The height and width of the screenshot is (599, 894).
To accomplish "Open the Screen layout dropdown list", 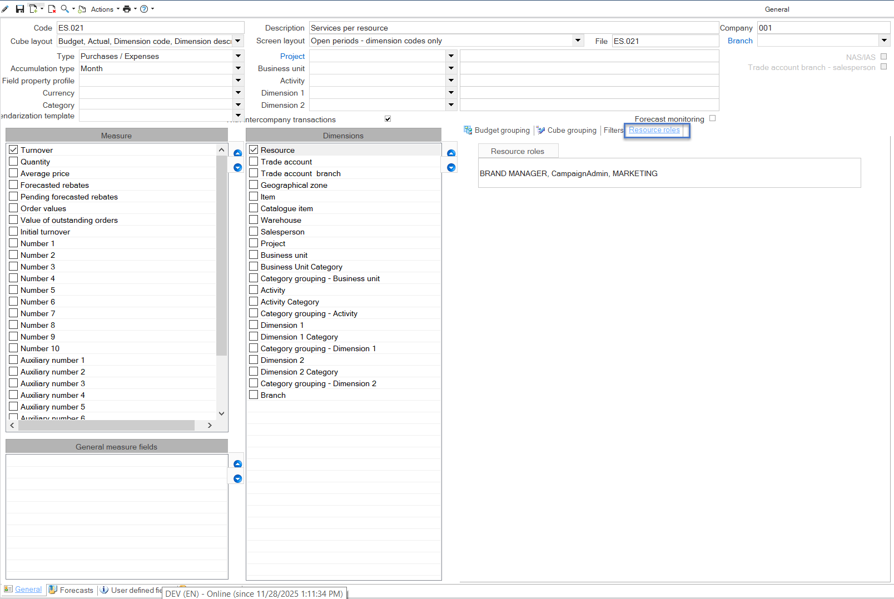I will (x=578, y=41).
